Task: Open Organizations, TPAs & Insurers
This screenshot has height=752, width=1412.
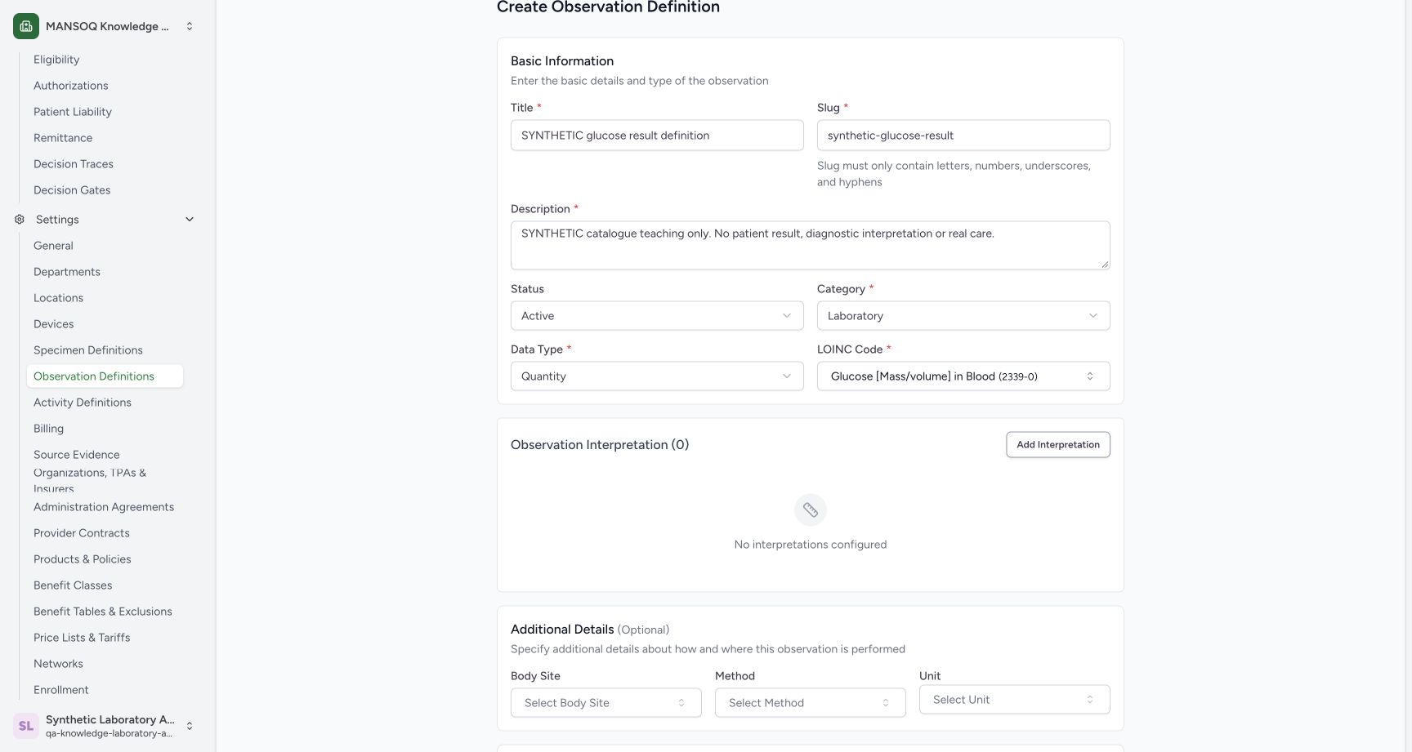Action: (x=90, y=480)
